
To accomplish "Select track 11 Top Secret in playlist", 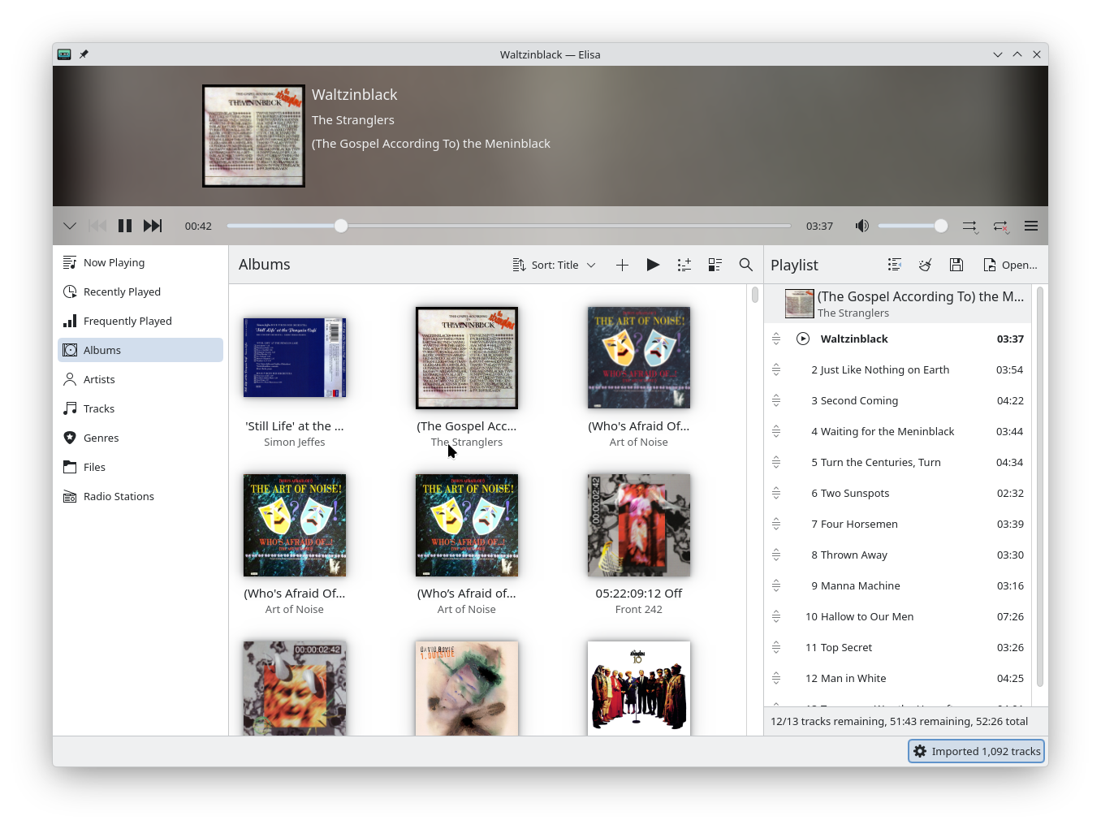I will point(898,647).
